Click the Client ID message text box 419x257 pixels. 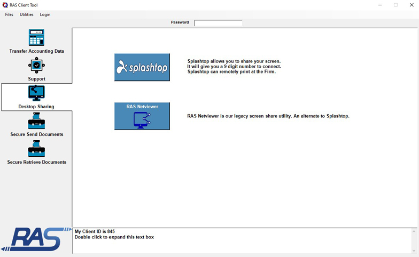(242, 240)
